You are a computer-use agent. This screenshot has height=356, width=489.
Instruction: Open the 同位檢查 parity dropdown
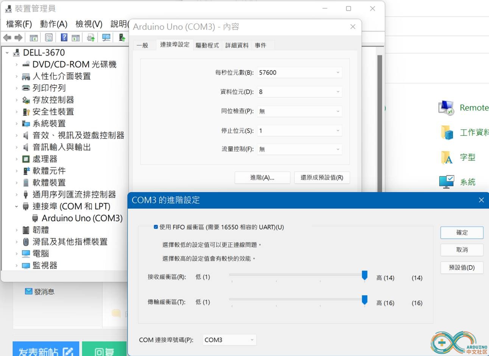(x=300, y=111)
